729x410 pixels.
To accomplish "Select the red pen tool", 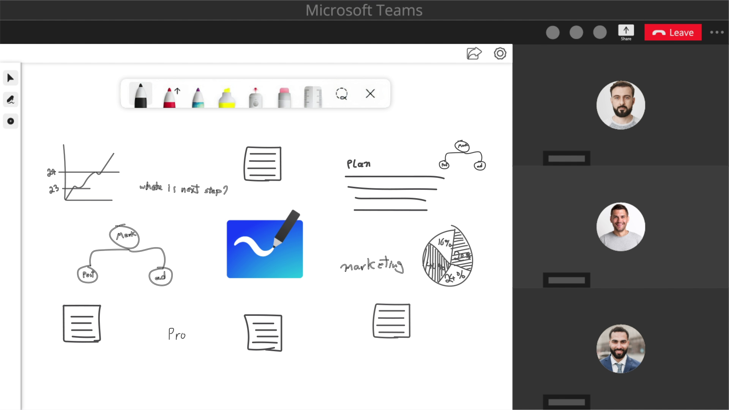I will point(169,97).
